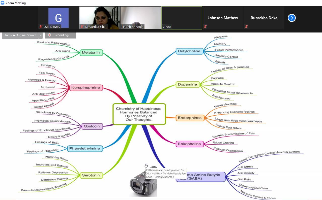322x200 pixels.
Task: Click the Serotonin node in mind map
Action: (x=91, y=175)
